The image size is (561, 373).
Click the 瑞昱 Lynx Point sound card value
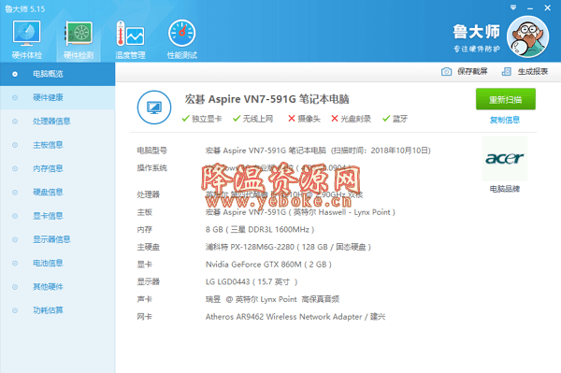click(x=272, y=299)
